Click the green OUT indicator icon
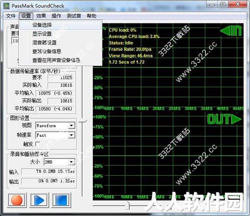The image size is (250, 216). [x=224, y=119]
